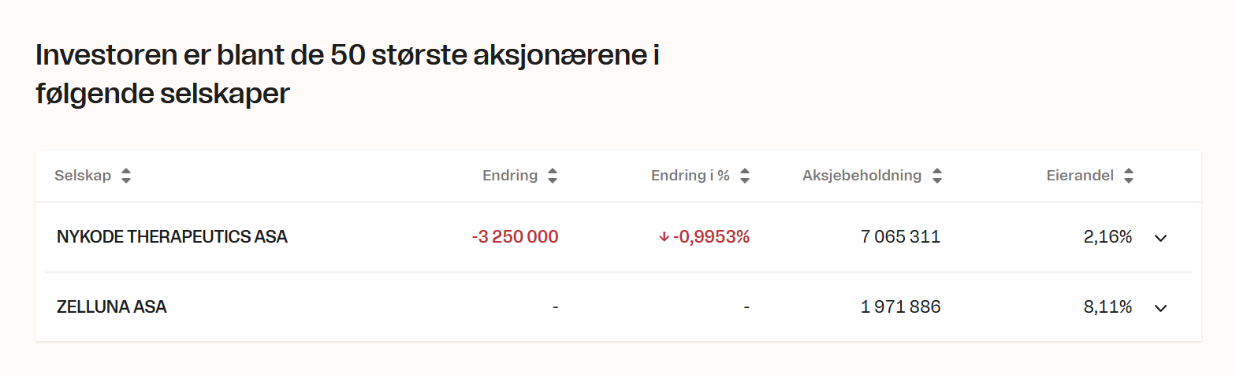
Task: Open the ZELLUNA ASA company name
Action: [112, 307]
